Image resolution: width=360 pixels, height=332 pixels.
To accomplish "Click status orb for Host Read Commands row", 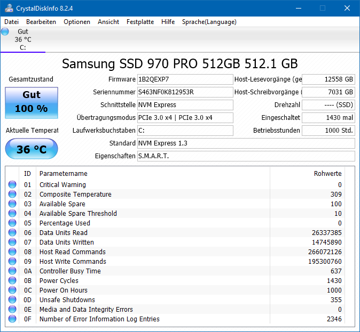I will point(12,252).
